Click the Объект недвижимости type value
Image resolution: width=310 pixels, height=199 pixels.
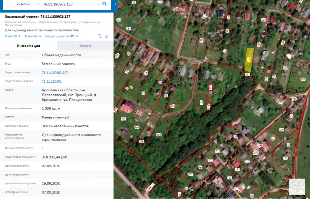61,55
